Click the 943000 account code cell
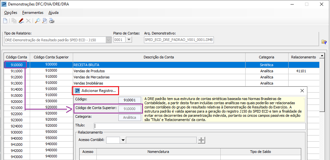 click(x=16, y=157)
